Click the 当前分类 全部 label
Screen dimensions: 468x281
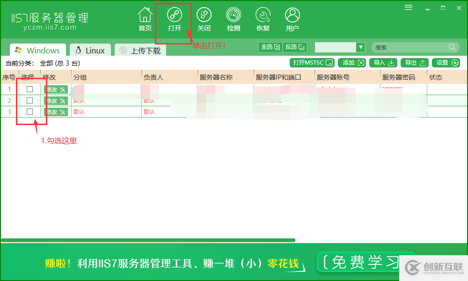point(43,63)
